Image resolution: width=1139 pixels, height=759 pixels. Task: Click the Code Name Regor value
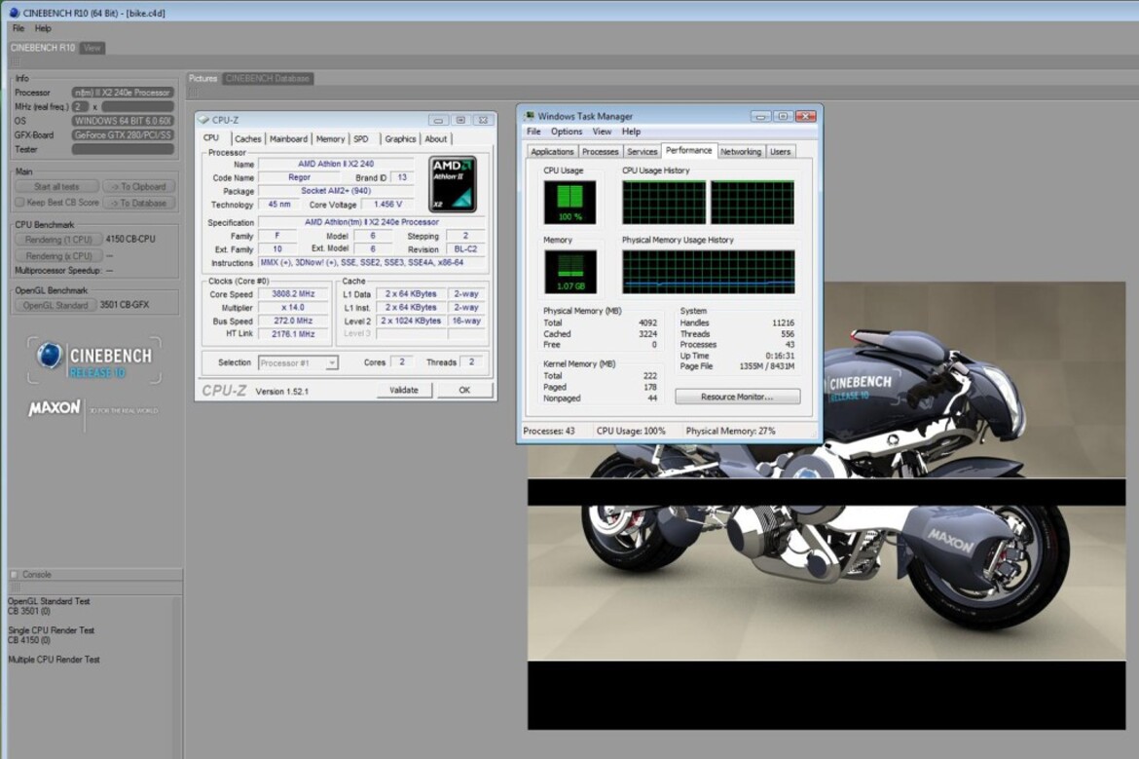point(299,177)
